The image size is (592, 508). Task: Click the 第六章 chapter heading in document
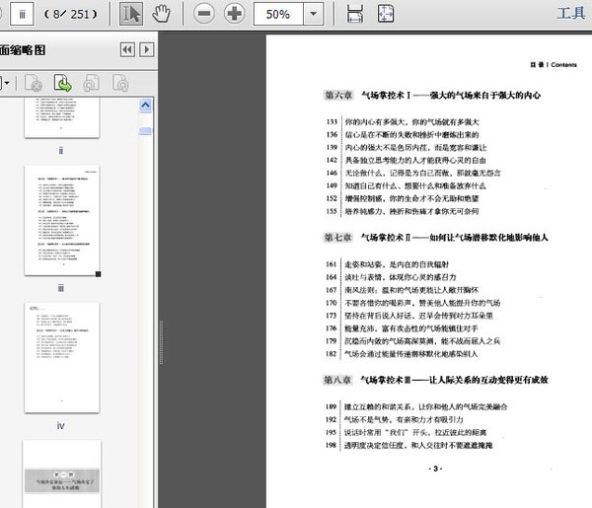click(341, 97)
